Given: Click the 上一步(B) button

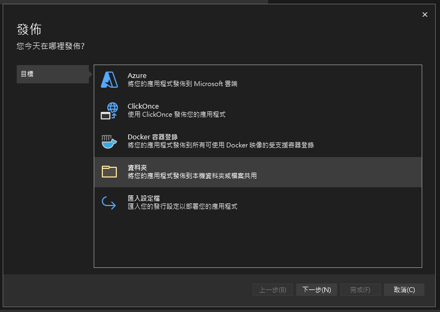Looking at the screenshot, I should 273,290.
